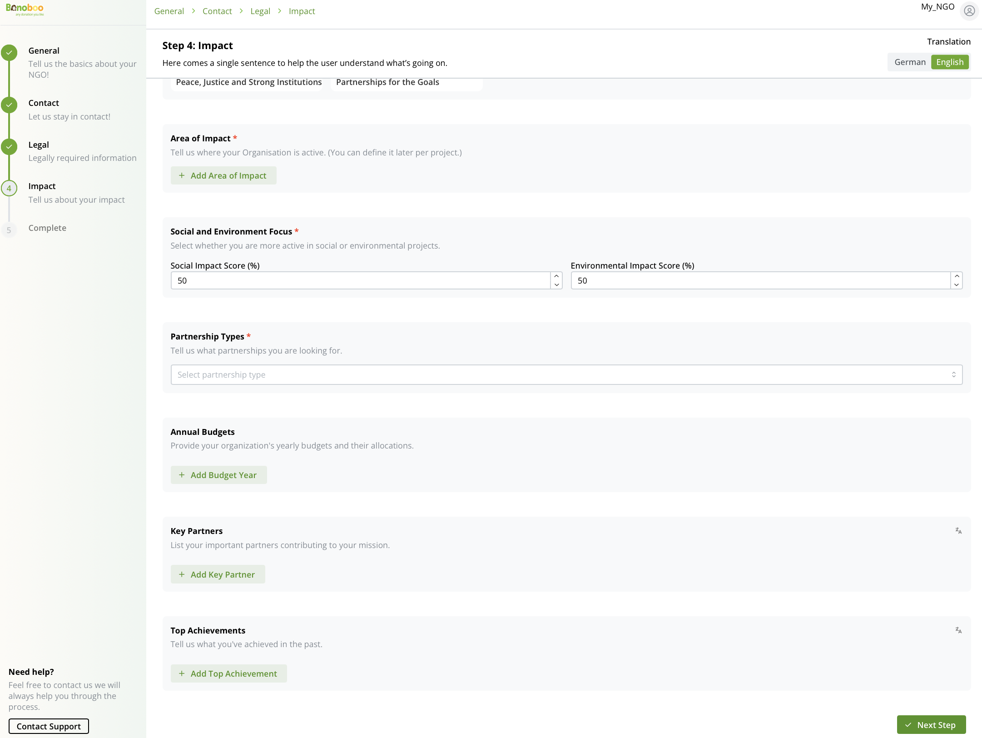This screenshot has height=738, width=982.
Task: Click the translation icon in Key Partners section
Action: pos(958,530)
